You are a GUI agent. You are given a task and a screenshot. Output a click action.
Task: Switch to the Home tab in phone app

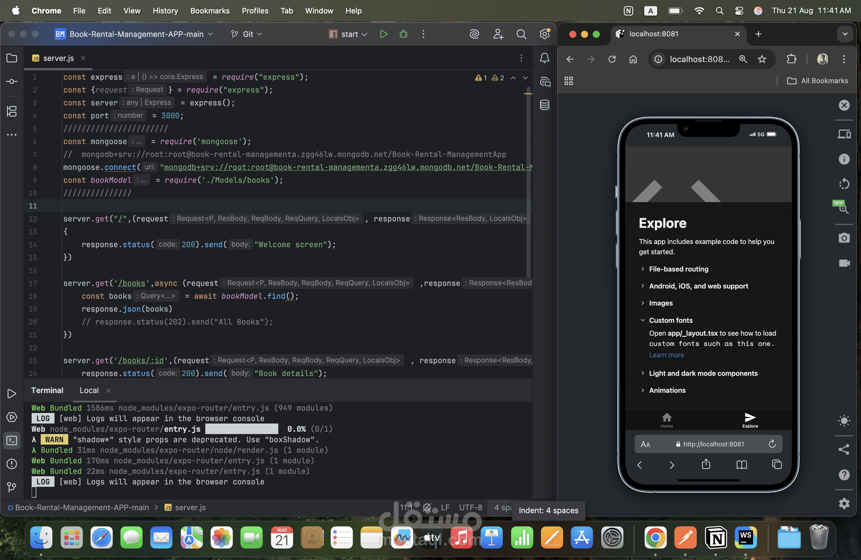(666, 420)
